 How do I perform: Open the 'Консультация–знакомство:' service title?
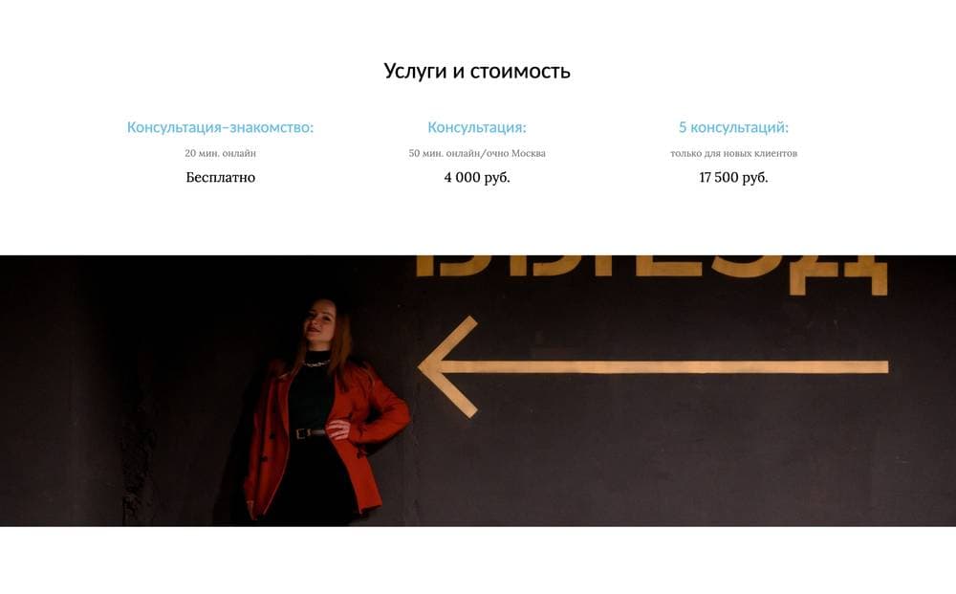pyautogui.click(x=220, y=127)
